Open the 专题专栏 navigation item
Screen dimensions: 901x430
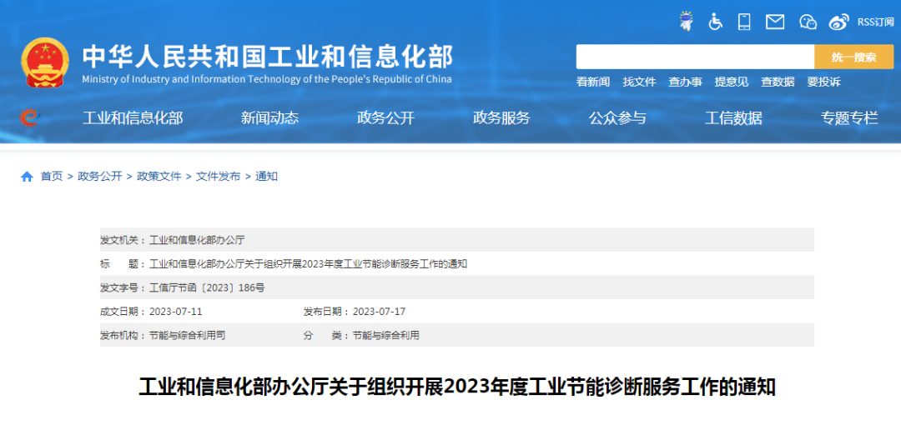point(849,117)
